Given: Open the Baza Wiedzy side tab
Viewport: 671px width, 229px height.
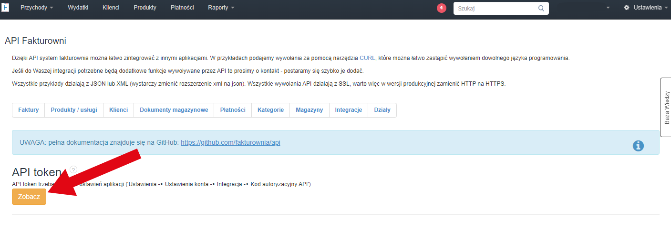Looking at the screenshot, I should [x=666, y=108].
